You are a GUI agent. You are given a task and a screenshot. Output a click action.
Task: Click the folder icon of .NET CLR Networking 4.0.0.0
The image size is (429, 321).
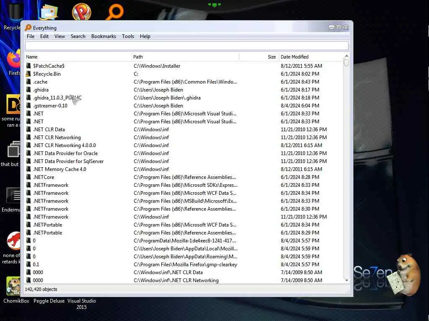pos(28,145)
